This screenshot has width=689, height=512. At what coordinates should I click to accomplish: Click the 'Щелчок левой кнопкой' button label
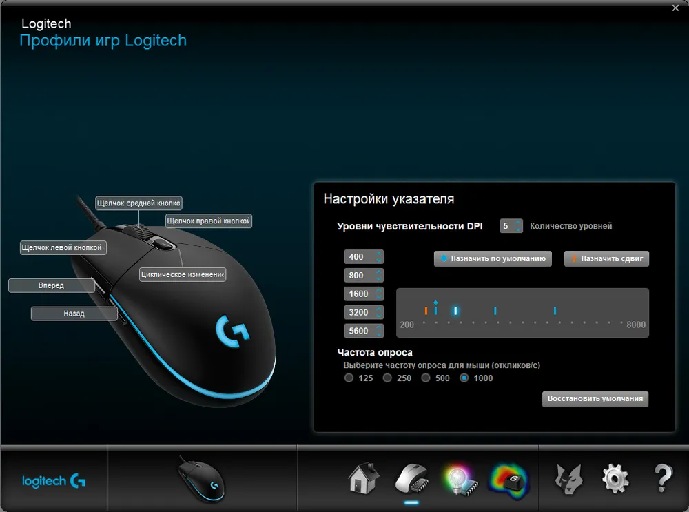pyautogui.click(x=63, y=248)
